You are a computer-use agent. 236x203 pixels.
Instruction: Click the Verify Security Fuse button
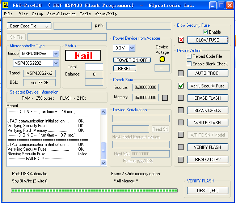point(207,86)
